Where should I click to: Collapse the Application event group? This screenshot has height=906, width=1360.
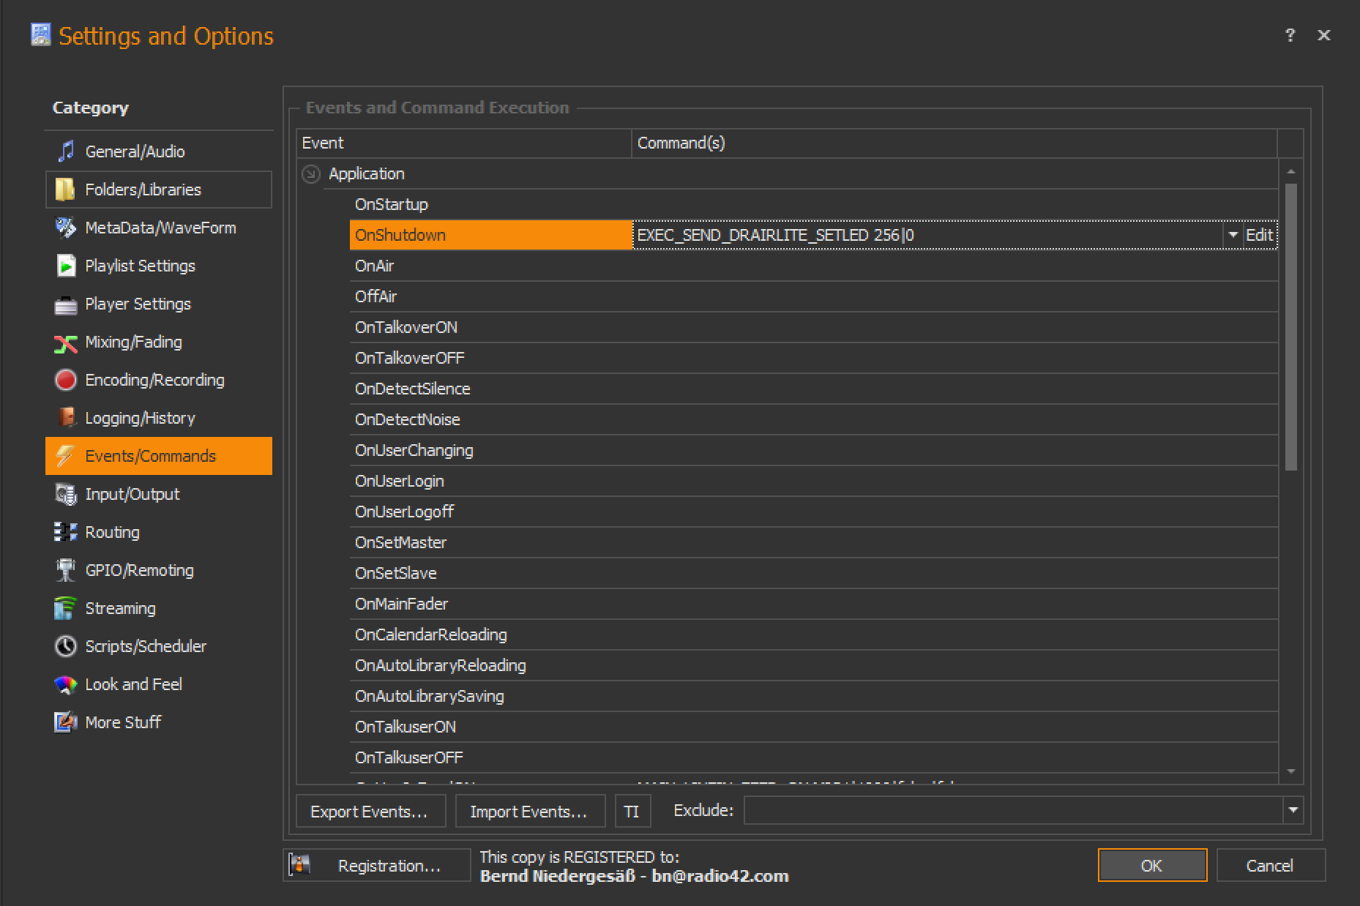[x=311, y=174]
